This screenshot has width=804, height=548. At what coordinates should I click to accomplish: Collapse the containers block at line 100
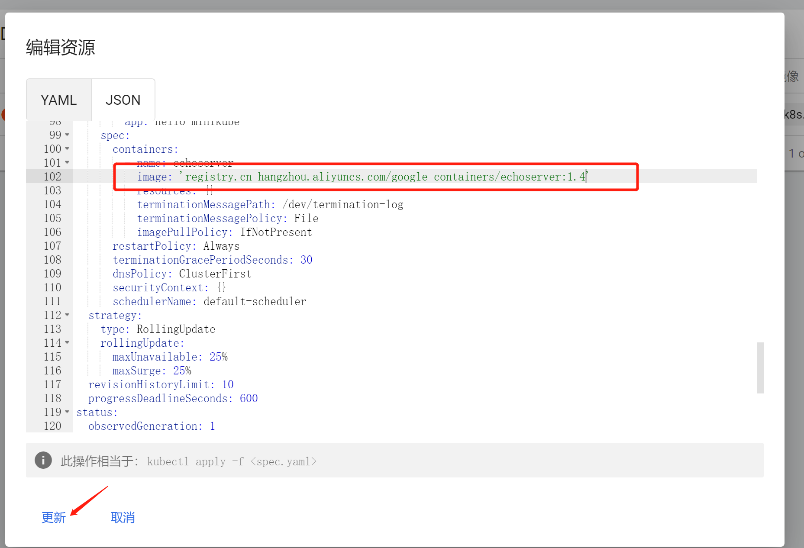pos(67,148)
